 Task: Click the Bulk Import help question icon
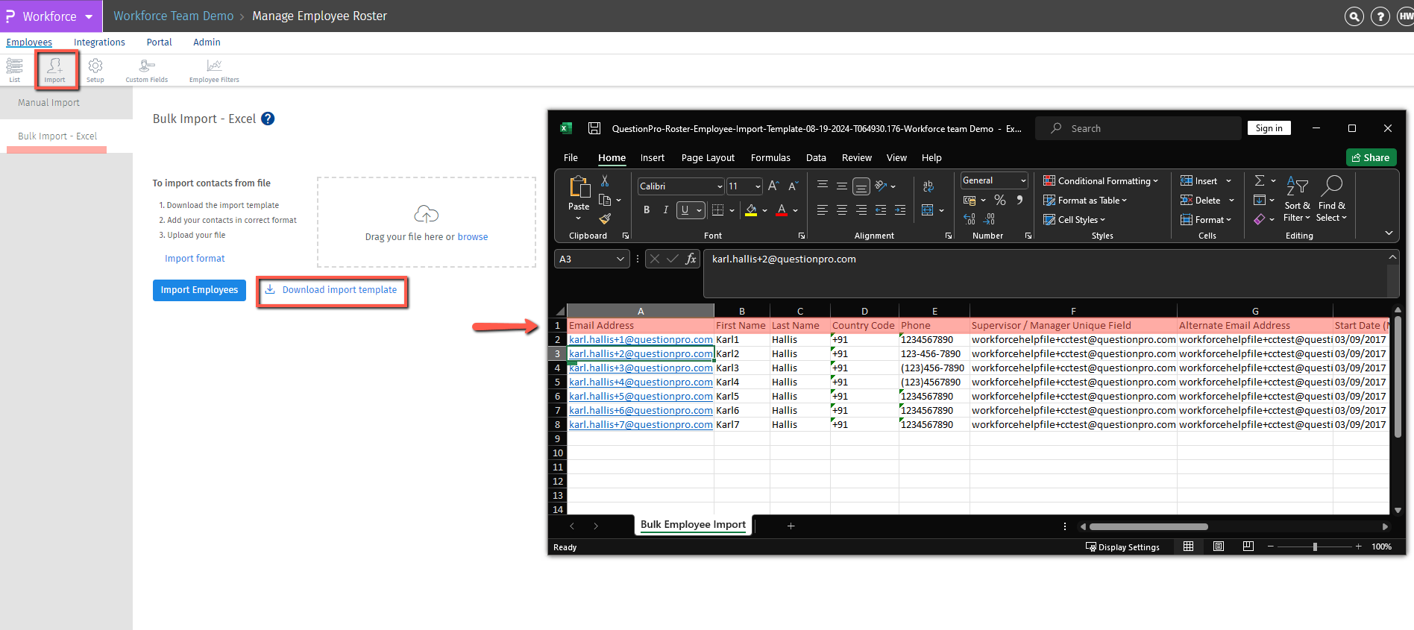268,119
